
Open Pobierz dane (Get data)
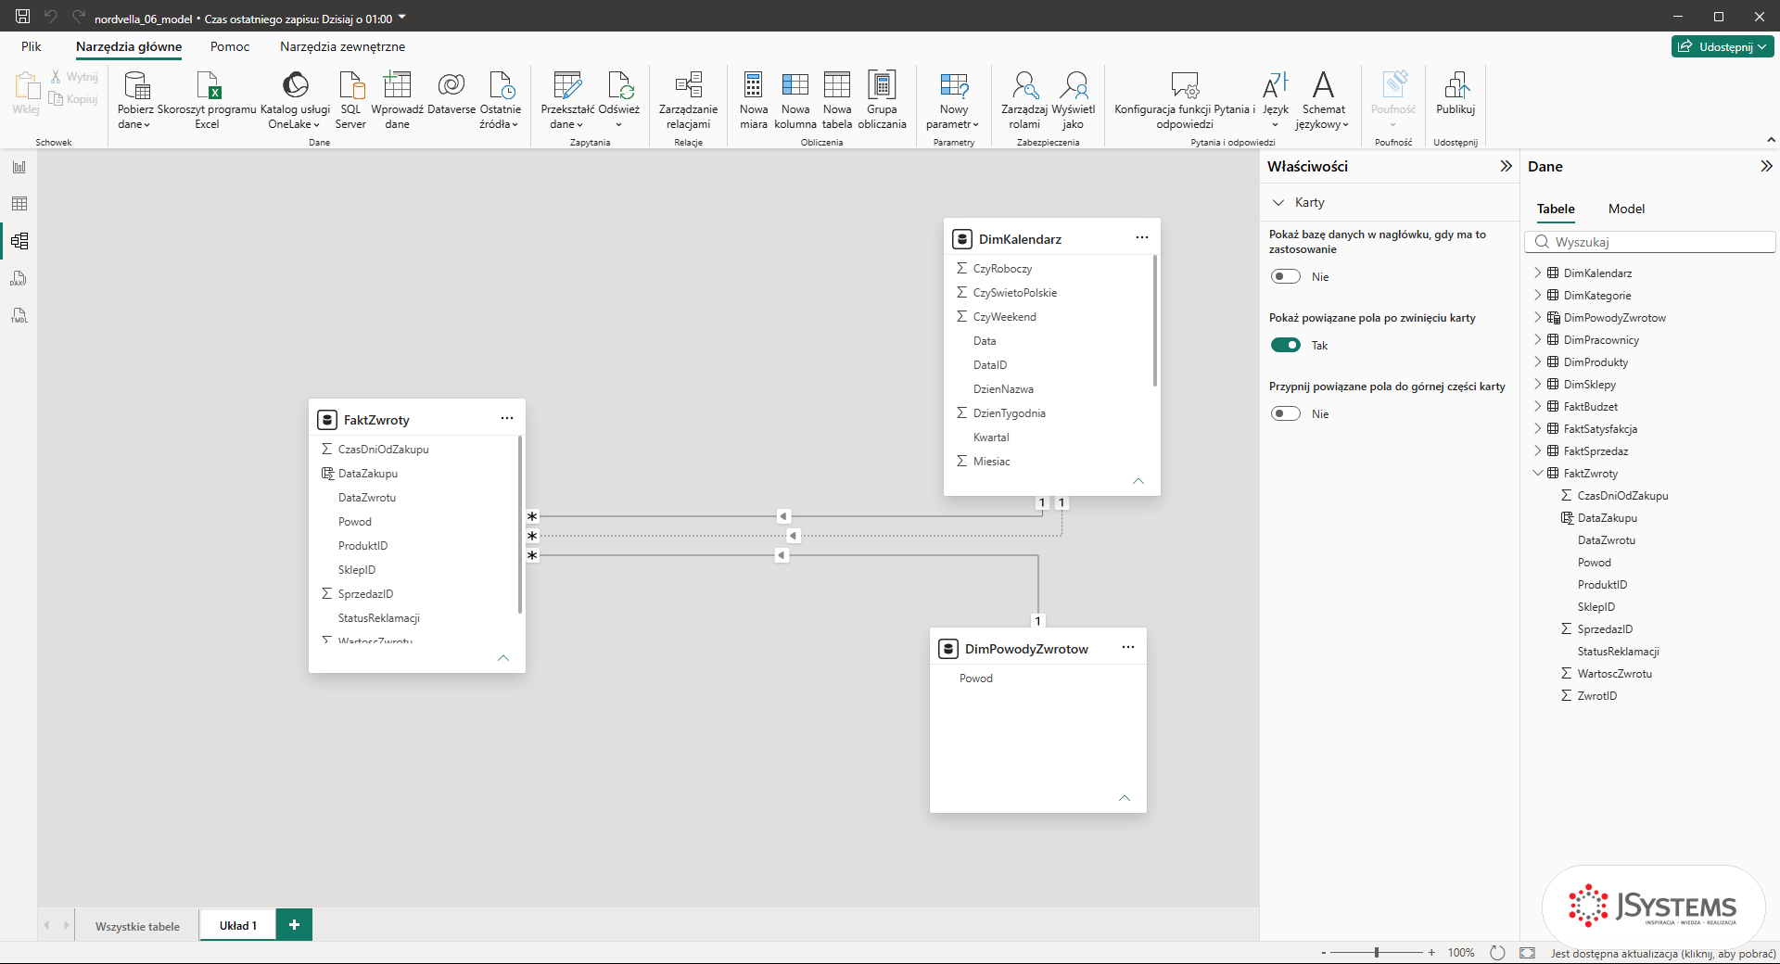click(135, 100)
